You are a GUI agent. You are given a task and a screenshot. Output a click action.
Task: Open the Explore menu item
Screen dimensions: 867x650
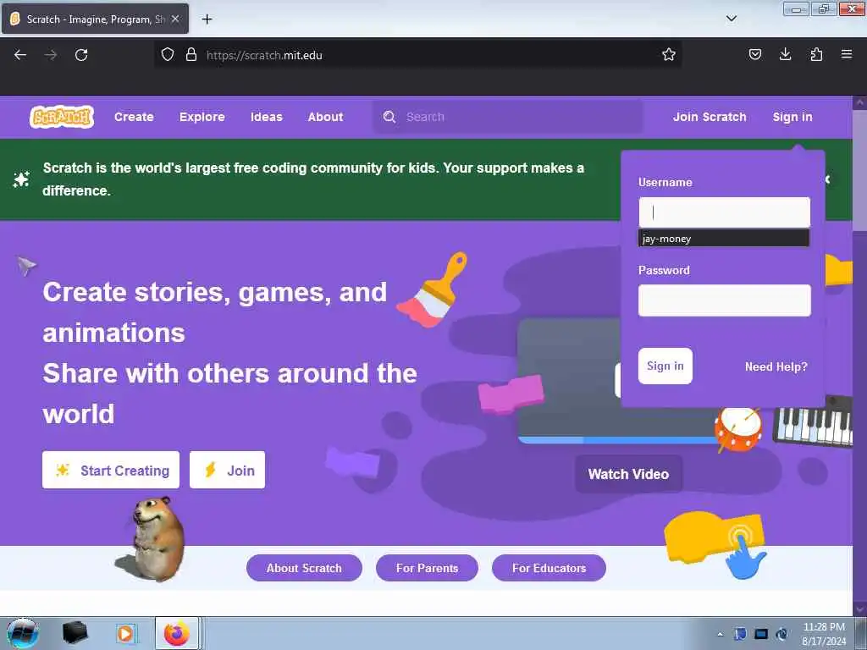pos(202,117)
